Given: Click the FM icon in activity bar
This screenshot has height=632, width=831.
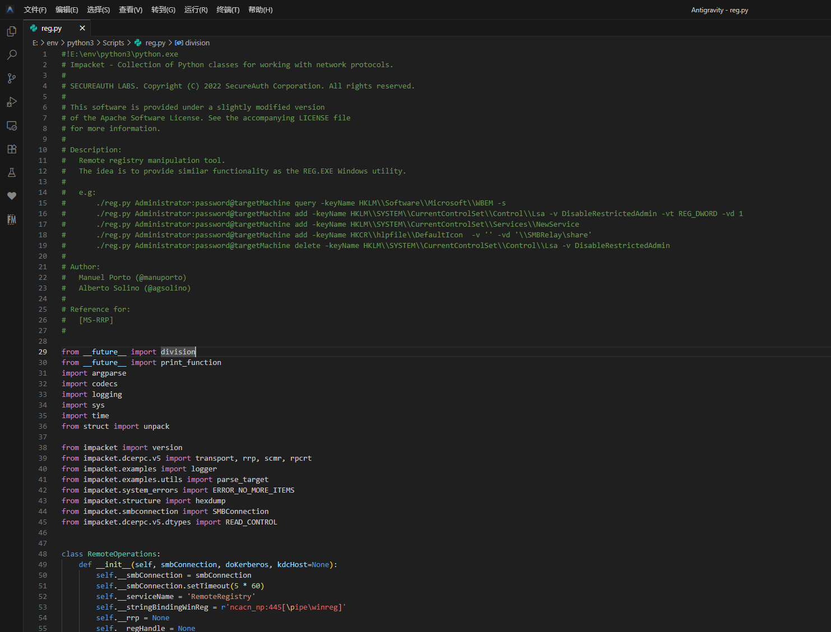Looking at the screenshot, I should (11, 219).
